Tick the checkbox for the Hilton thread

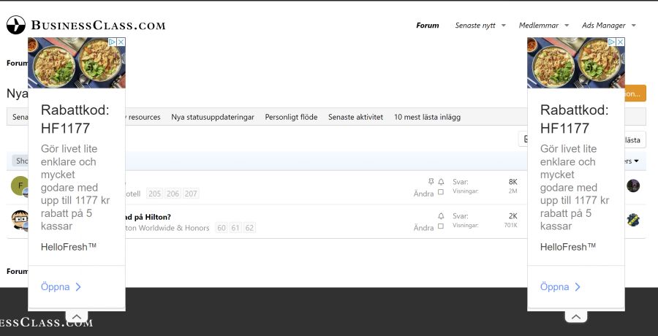tap(441, 228)
